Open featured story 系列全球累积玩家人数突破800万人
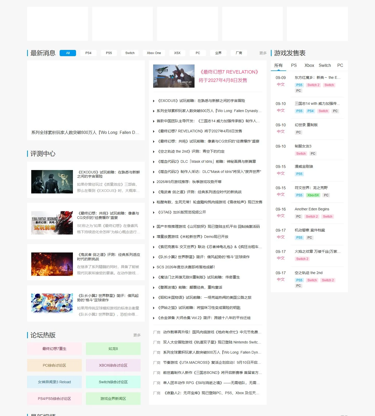The width and height of the screenshot is (375, 416). (86, 100)
